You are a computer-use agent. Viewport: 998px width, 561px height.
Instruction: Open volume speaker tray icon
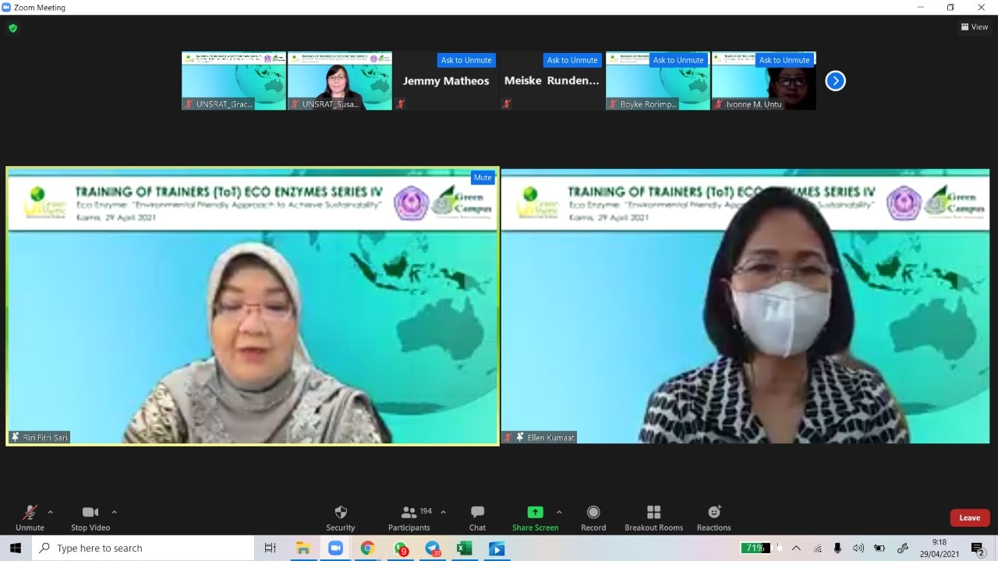coord(858,549)
